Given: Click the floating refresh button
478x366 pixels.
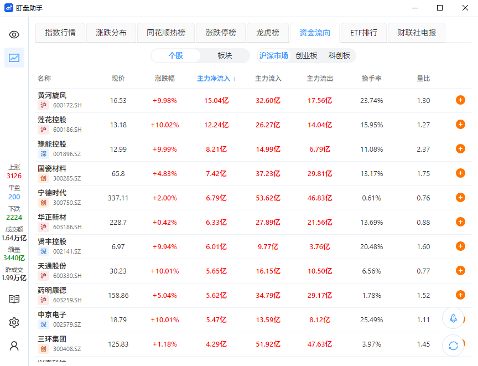Looking at the screenshot, I should (x=453, y=346).
